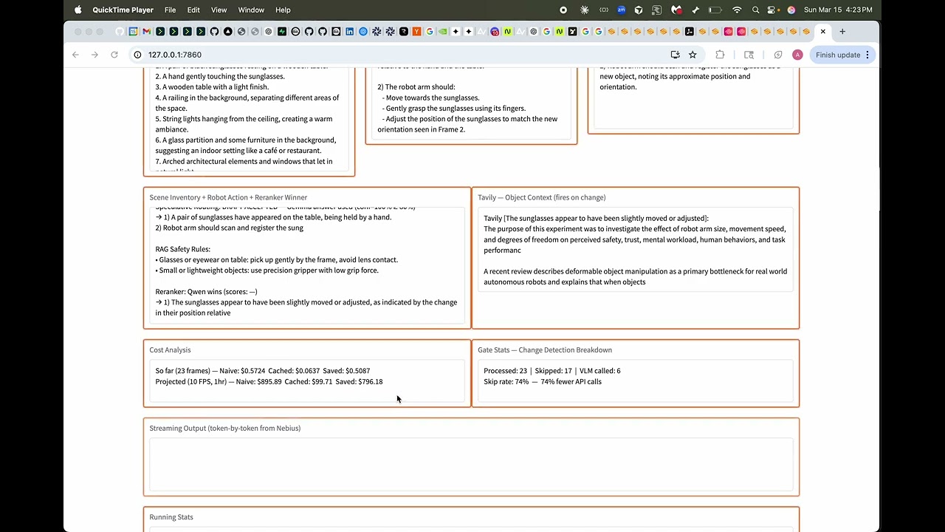Click the 'Running Stats' label
The width and height of the screenshot is (945, 532).
(171, 517)
